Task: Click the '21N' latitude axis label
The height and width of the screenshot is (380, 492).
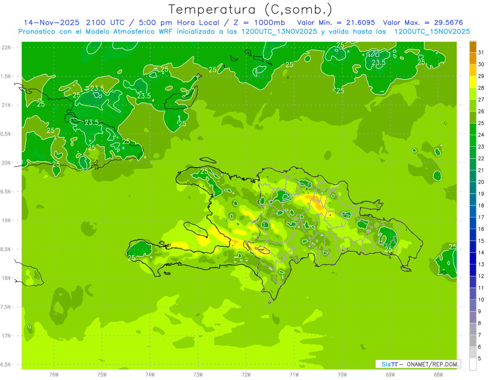Action: [7, 105]
